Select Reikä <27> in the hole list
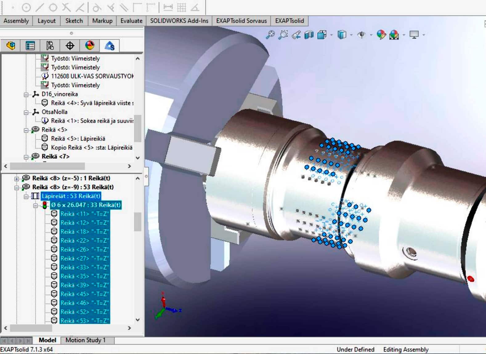The height and width of the screenshot is (354, 486). tap(84, 258)
